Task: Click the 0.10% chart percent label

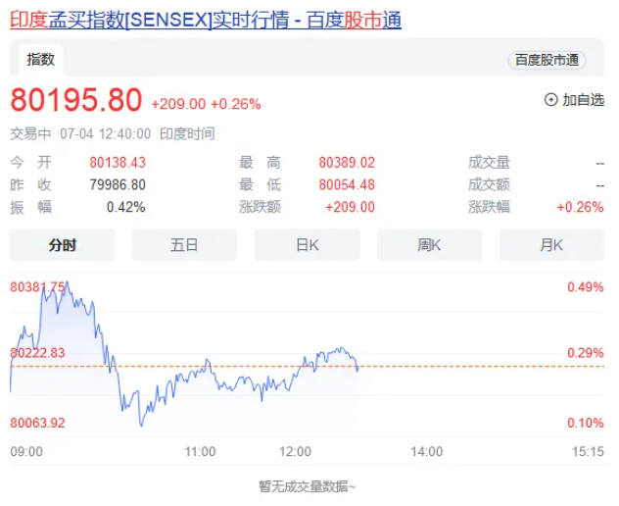Action: [586, 423]
